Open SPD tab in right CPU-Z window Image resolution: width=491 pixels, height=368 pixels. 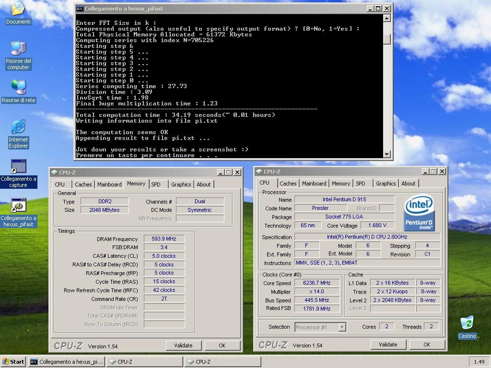click(361, 184)
